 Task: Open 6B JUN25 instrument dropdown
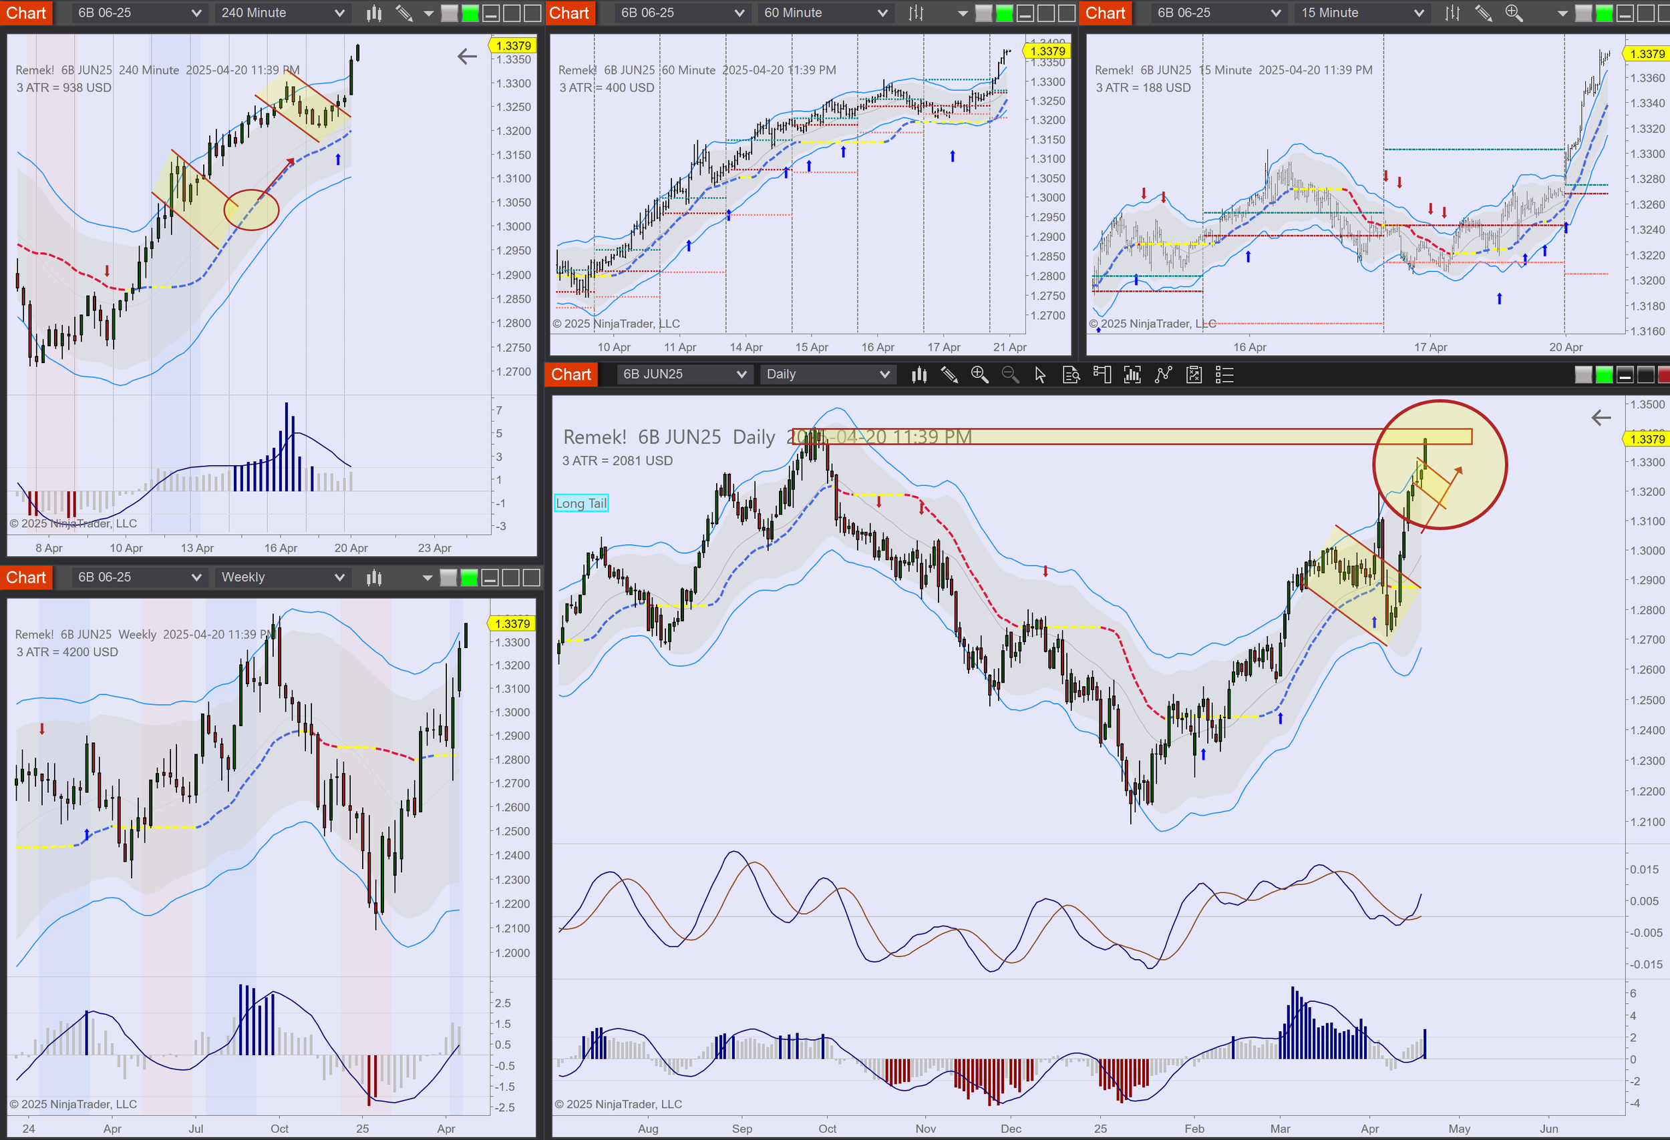point(683,374)
